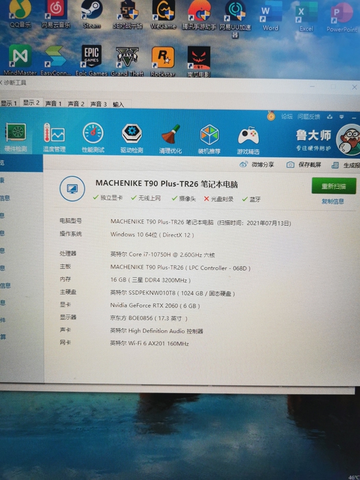The image size is (360, 480).
Task: Open MindMaster desktop icon
Action: click(20, 60)
